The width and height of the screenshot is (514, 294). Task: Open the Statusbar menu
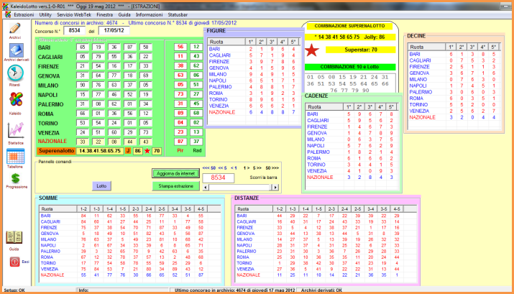[x=178, y=15]
